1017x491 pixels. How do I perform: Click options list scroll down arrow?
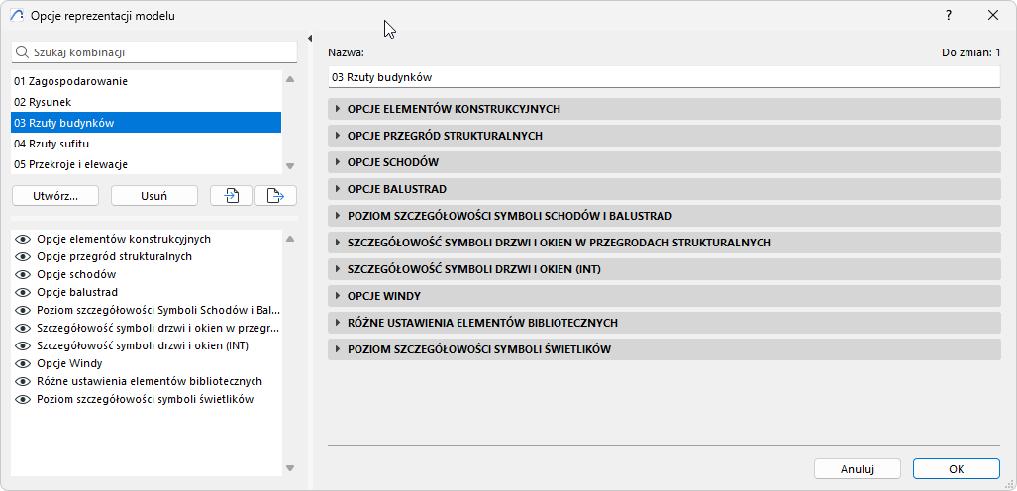(290, 467)
